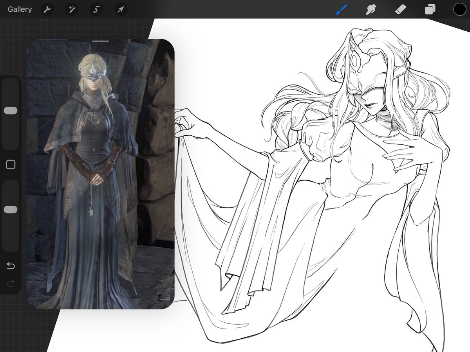This screenshot has width=470, height=352.
Task: Tap the reference window's top grab handle
Action: point(101,41)
